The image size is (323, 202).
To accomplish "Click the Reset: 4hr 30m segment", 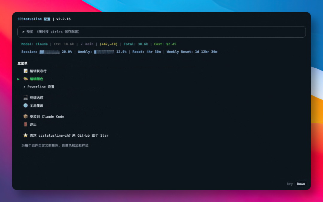I will (x=147, y=52).
